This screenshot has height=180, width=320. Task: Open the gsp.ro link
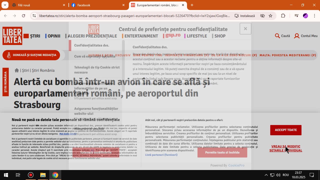pyautogui.click(x=173, y=35)
